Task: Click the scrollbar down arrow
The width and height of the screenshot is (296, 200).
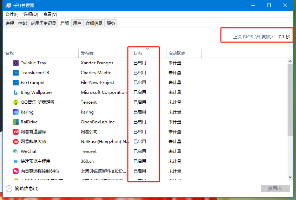Action: tap(290, 177)
